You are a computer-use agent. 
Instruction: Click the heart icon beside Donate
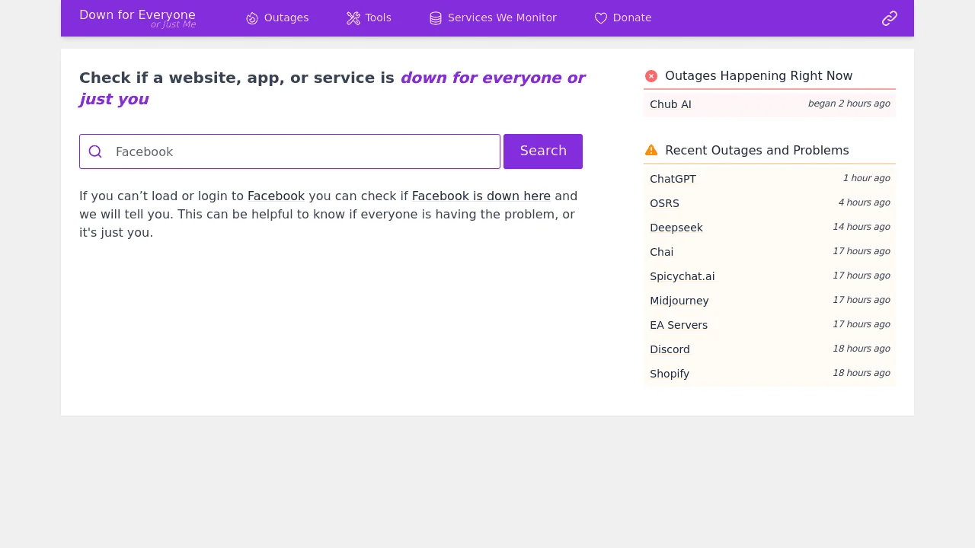click(601, 18)
